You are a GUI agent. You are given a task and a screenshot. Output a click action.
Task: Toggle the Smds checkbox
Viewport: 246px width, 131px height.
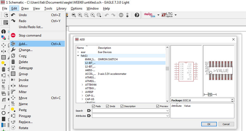tap(107, 106)
